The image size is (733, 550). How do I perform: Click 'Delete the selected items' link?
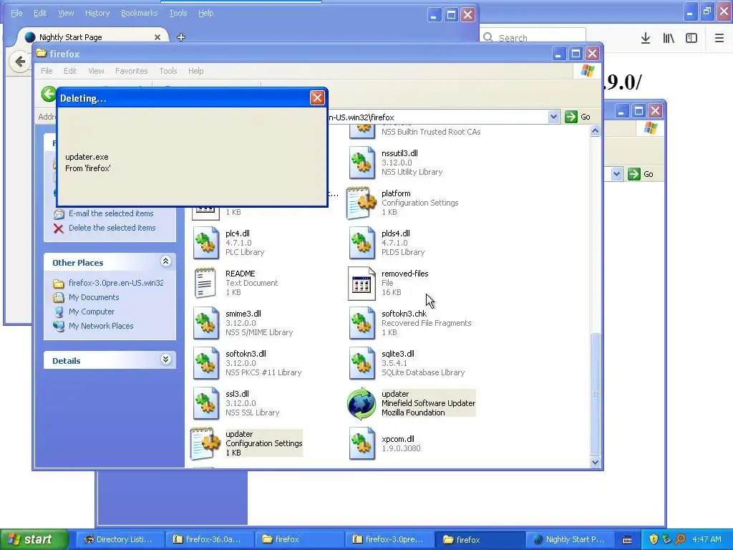(112, 228)
